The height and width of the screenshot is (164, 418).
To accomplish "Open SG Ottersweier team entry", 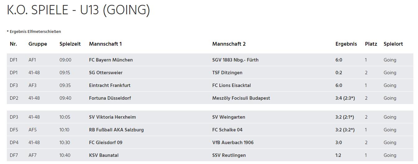I will (x=106, y=73).
